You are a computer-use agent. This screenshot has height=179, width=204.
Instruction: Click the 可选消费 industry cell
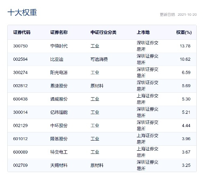tap(99, 59)
